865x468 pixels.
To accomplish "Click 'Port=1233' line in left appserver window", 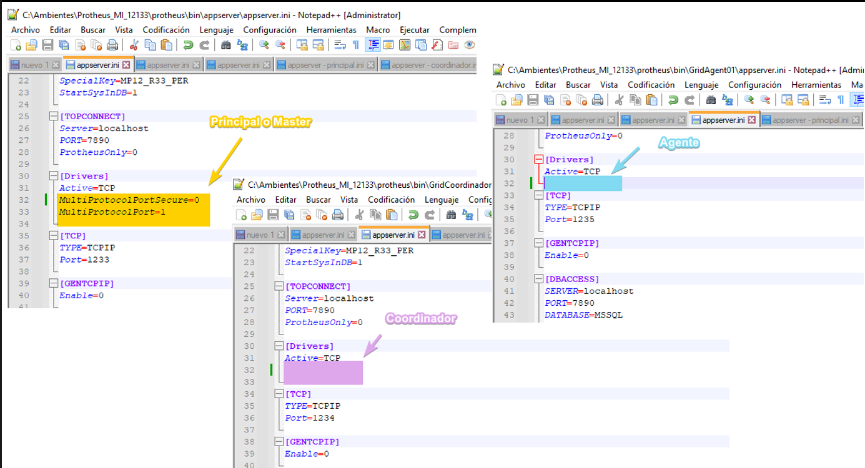I will [84, 260].
